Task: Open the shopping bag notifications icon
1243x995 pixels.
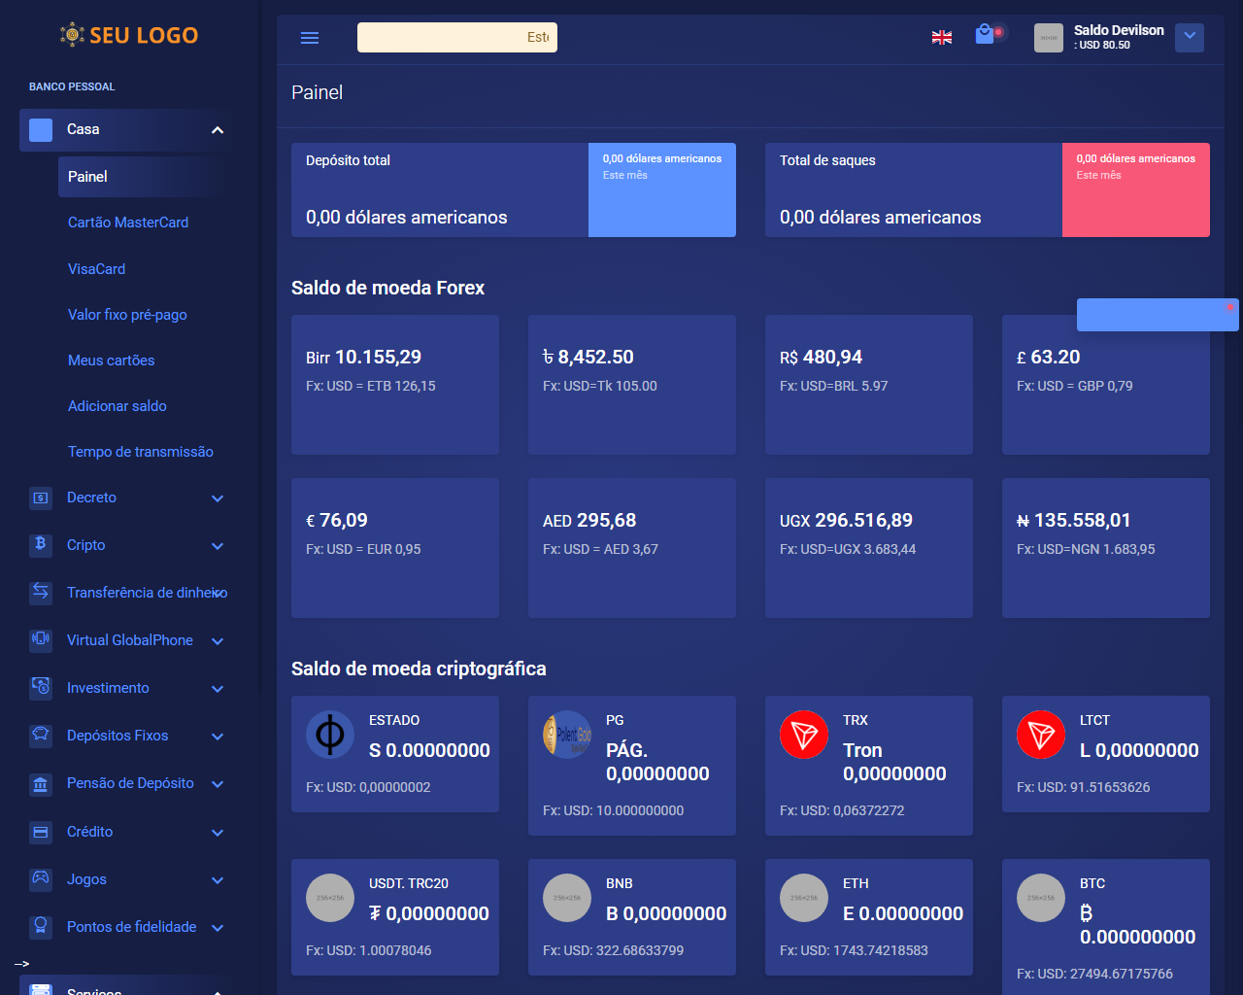Action: [986, 35]
